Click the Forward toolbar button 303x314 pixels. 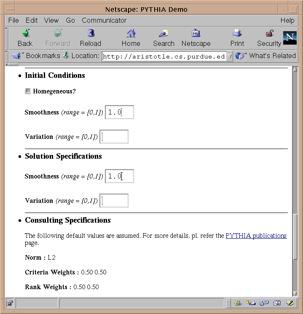(58, 38)
